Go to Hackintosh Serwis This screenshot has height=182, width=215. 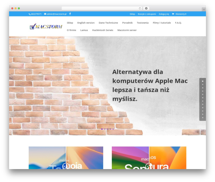pos(103,30)
